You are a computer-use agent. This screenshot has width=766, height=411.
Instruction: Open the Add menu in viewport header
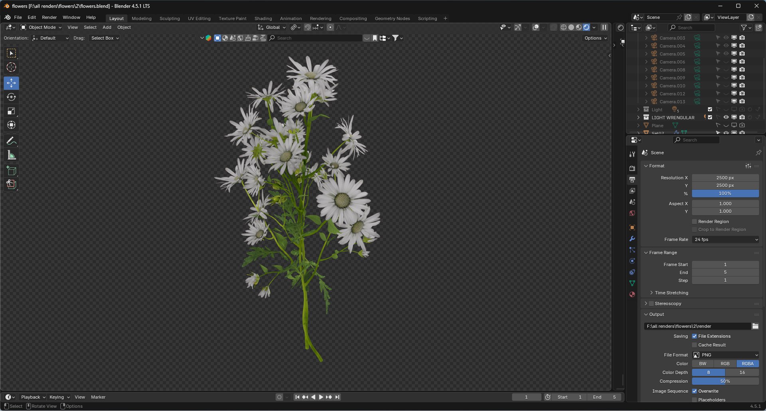107,27
